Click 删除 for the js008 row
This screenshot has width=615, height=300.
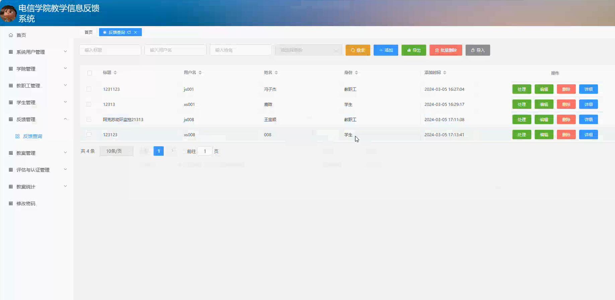[x=566, y=119]
